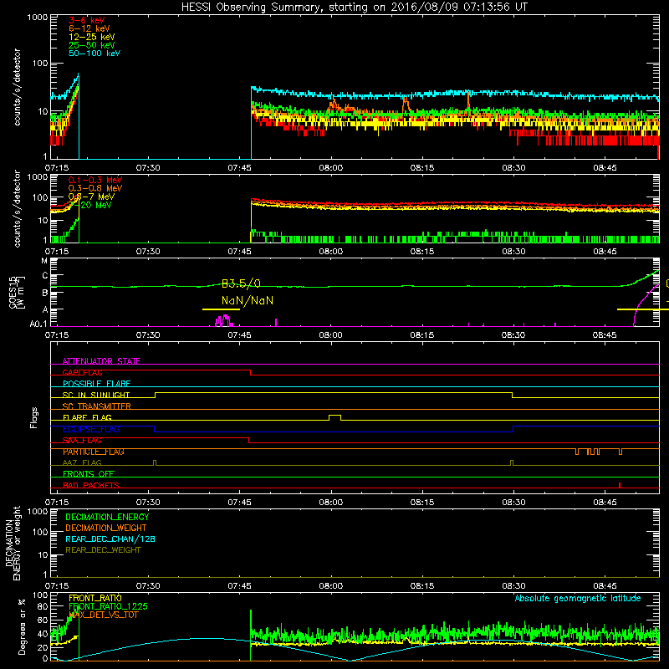Screen dimensions: 669x669
Task: Select the SC_IN_SUNLIGHT flag label
Action: [96, 395]
